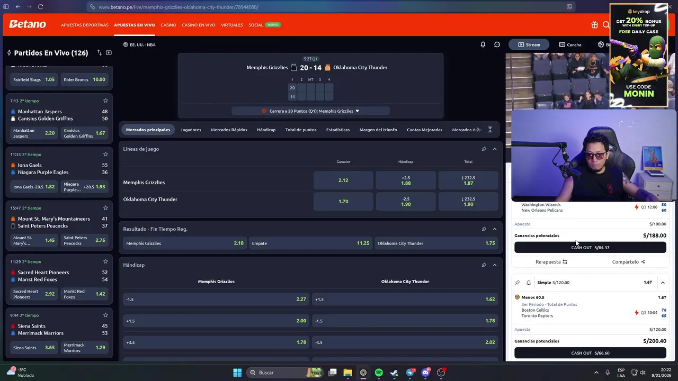Open Cuotas Mejoradas tab
The height and width of the screenshot is (381, 678).
[424, 130]
